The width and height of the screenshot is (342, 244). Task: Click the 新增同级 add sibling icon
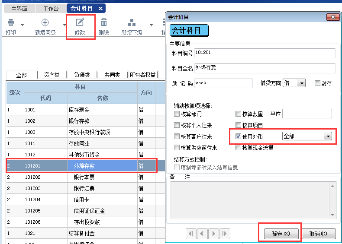[x=45, y=23]
